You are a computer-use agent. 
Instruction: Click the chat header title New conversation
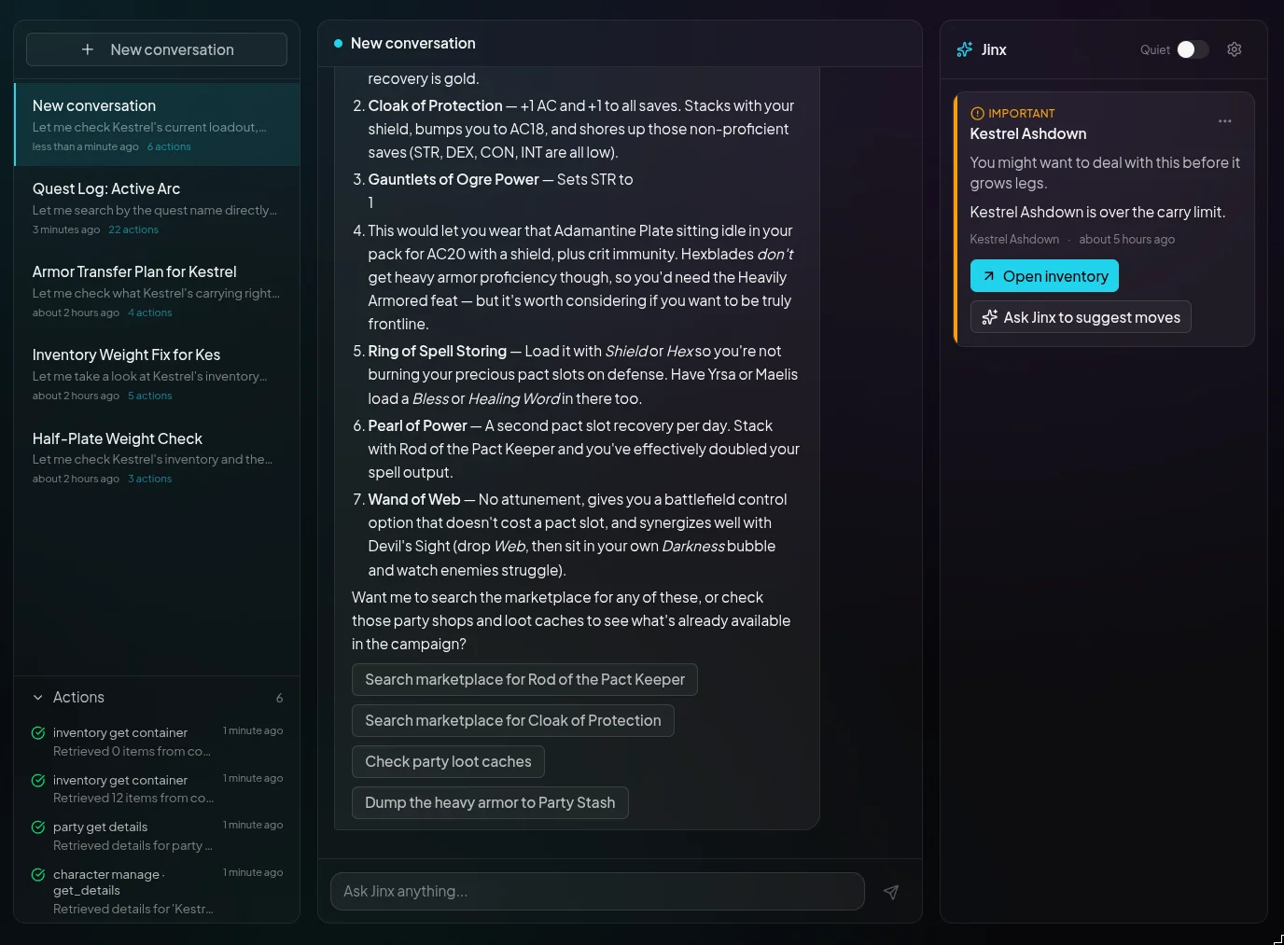point(413,44)
